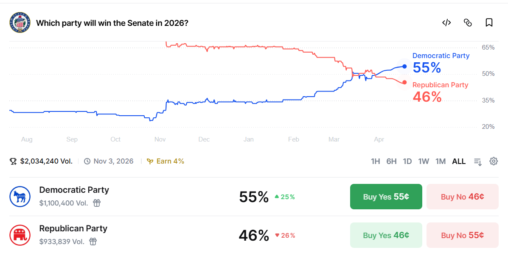
Task: Switch chart range to 1H
Action: [x=376, y=161]
